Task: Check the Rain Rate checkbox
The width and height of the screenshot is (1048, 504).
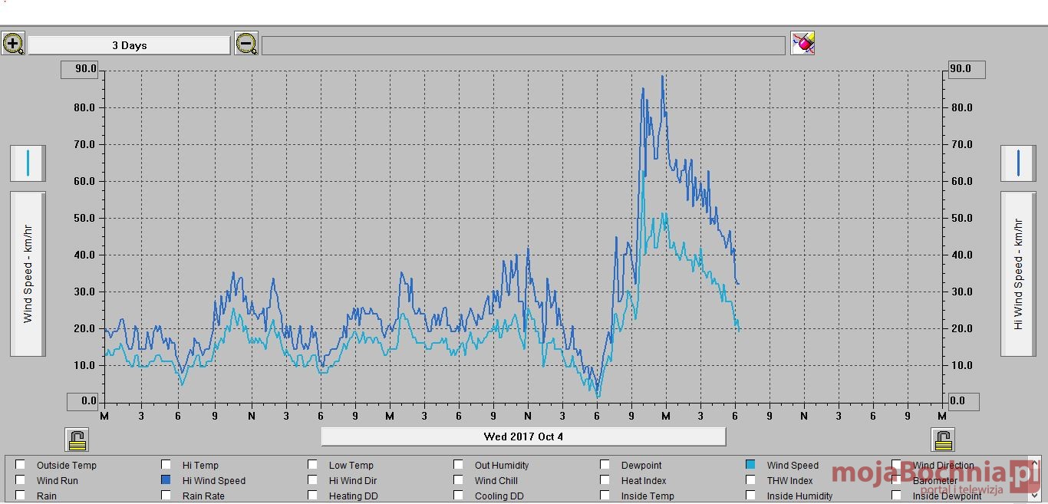Action: point(166,495)
